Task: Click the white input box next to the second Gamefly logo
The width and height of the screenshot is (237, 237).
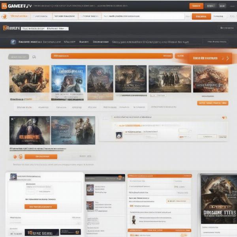Action: [45, 28]
